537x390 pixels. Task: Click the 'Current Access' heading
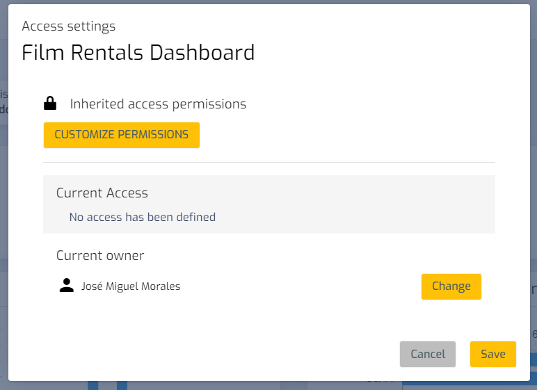(x=102, y=193)
